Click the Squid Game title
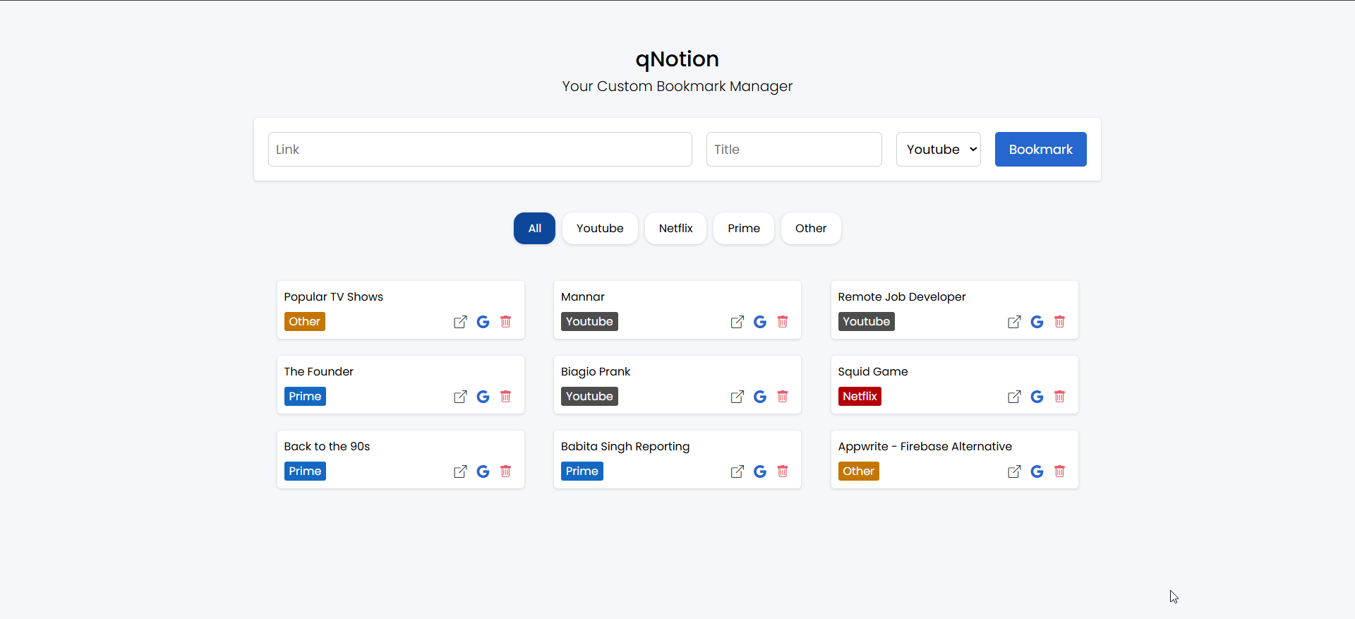Viewport: 1355px width, 619px height. (x=873, y=372)
